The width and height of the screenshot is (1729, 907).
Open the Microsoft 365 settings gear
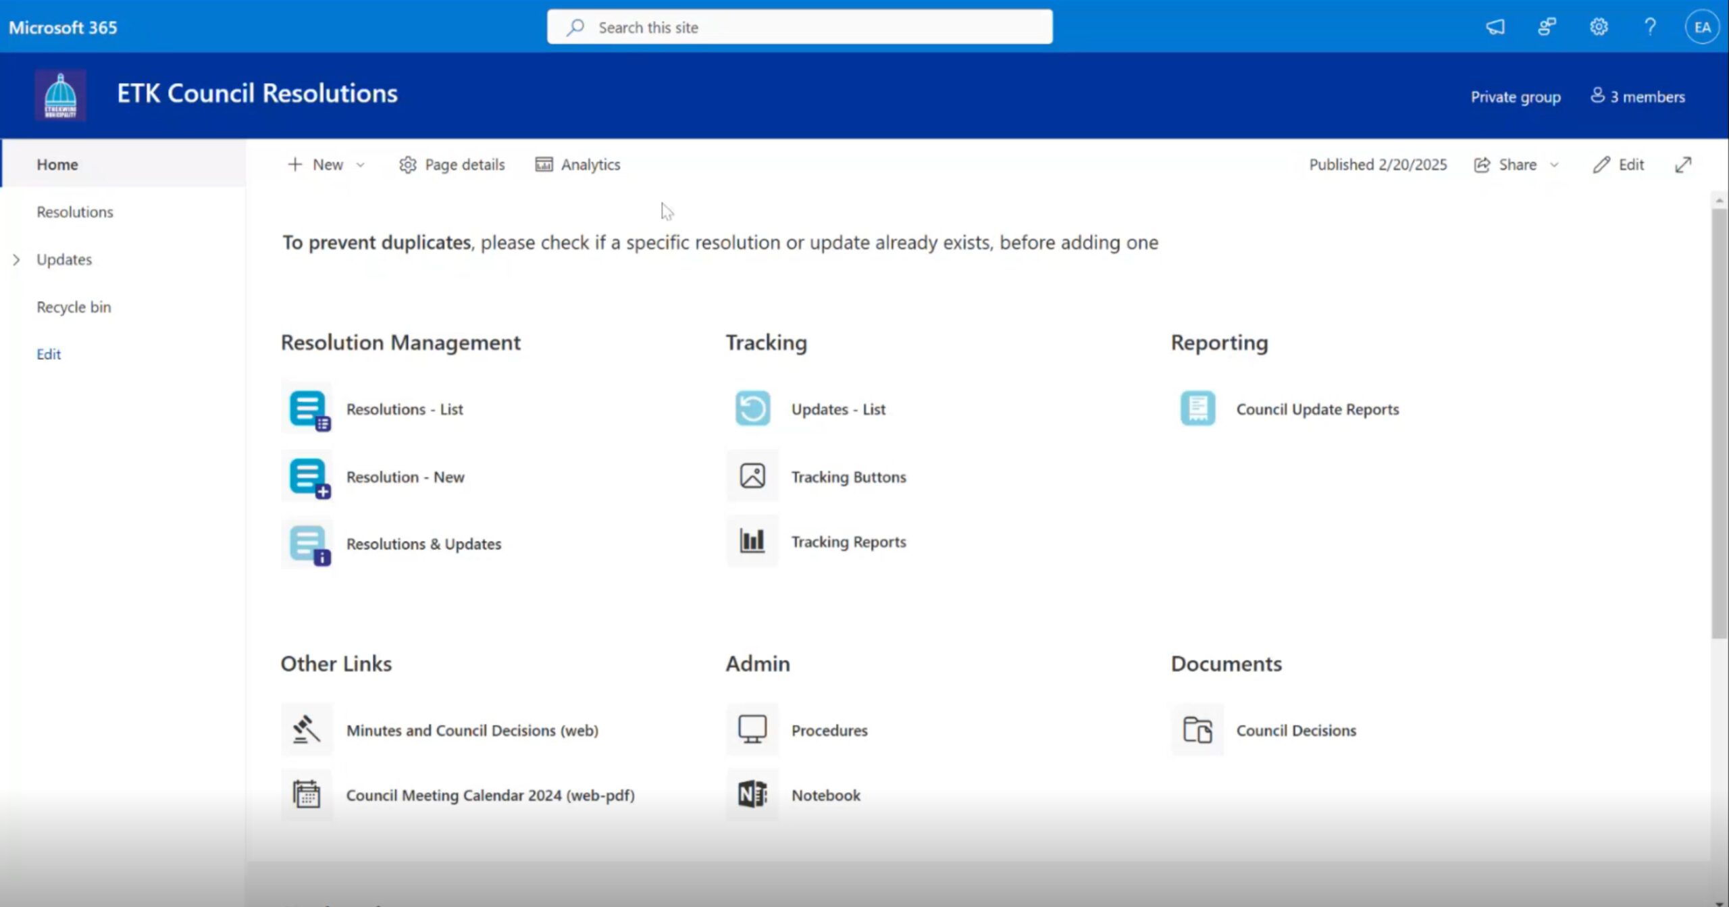tap(1599, 27)
